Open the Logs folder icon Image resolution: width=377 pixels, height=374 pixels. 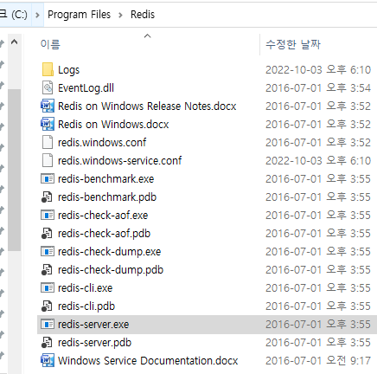point(48,69)
